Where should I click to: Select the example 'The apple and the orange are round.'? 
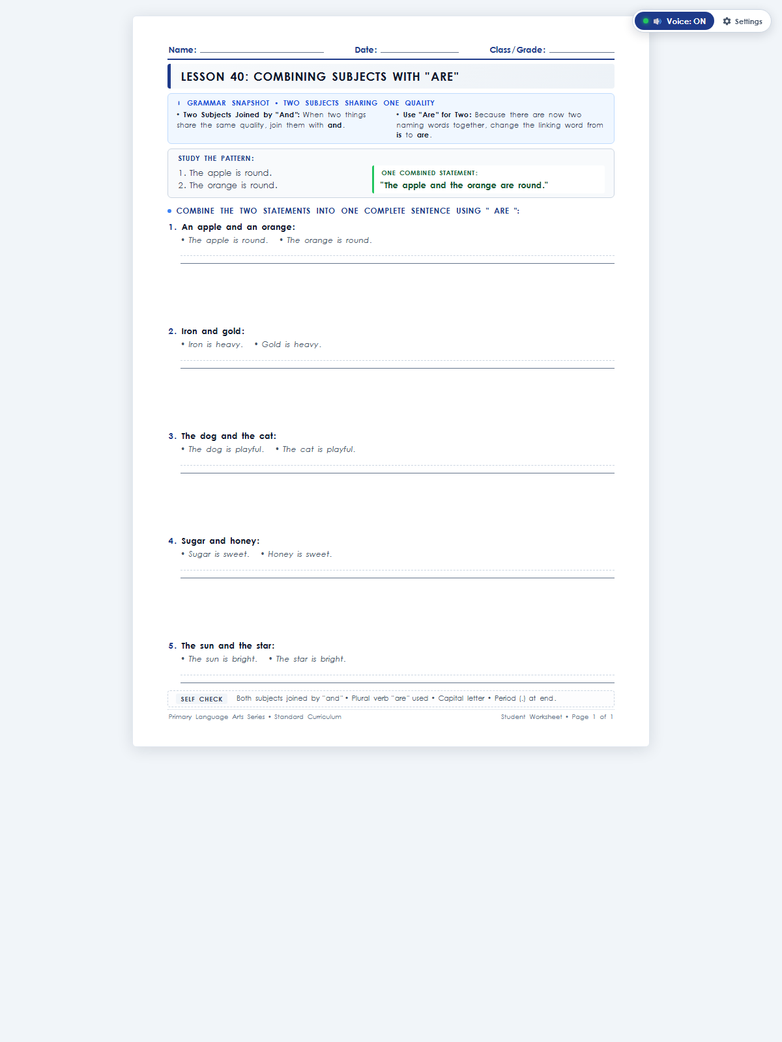pos(464,186)
